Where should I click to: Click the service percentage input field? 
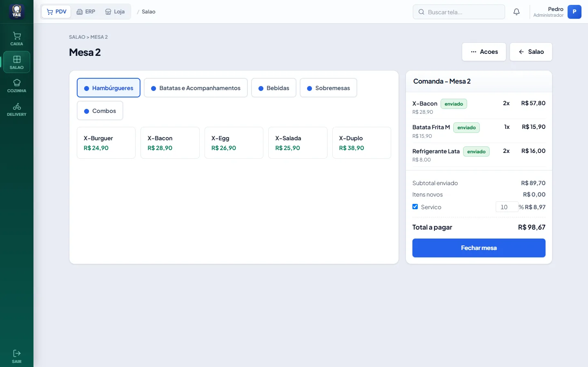507,207
